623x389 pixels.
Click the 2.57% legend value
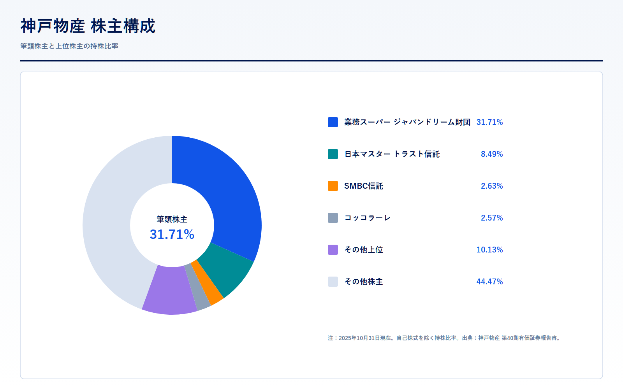tap(492, 218)
